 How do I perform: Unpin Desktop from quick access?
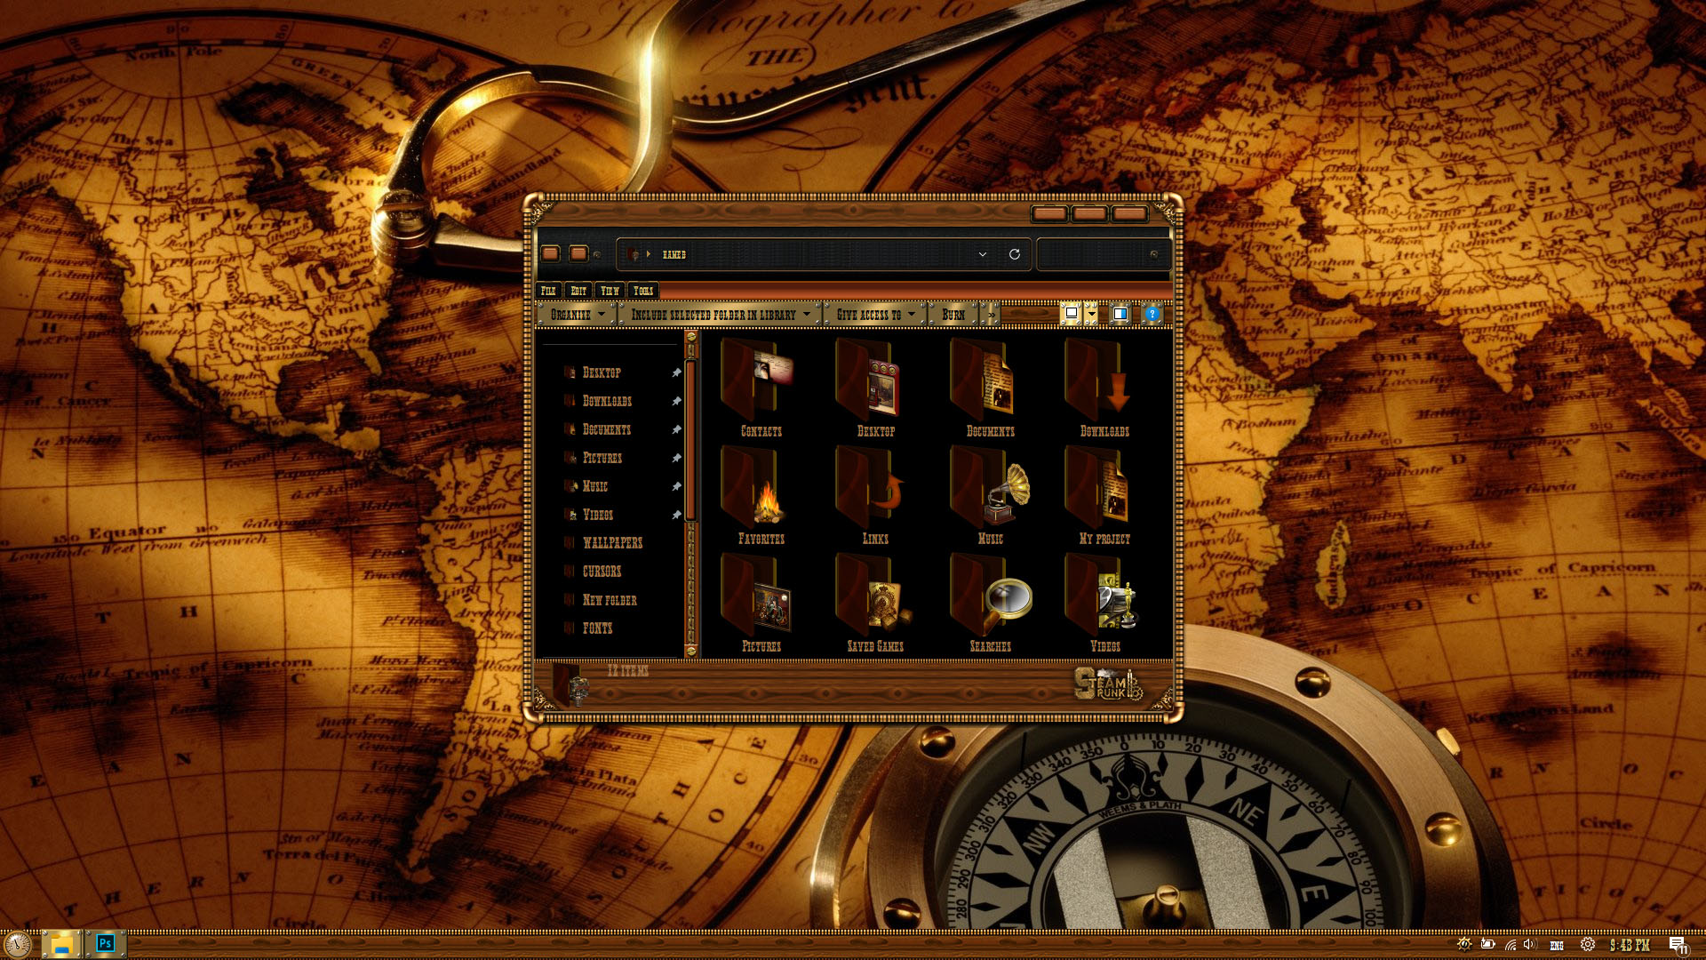[676, 372]
